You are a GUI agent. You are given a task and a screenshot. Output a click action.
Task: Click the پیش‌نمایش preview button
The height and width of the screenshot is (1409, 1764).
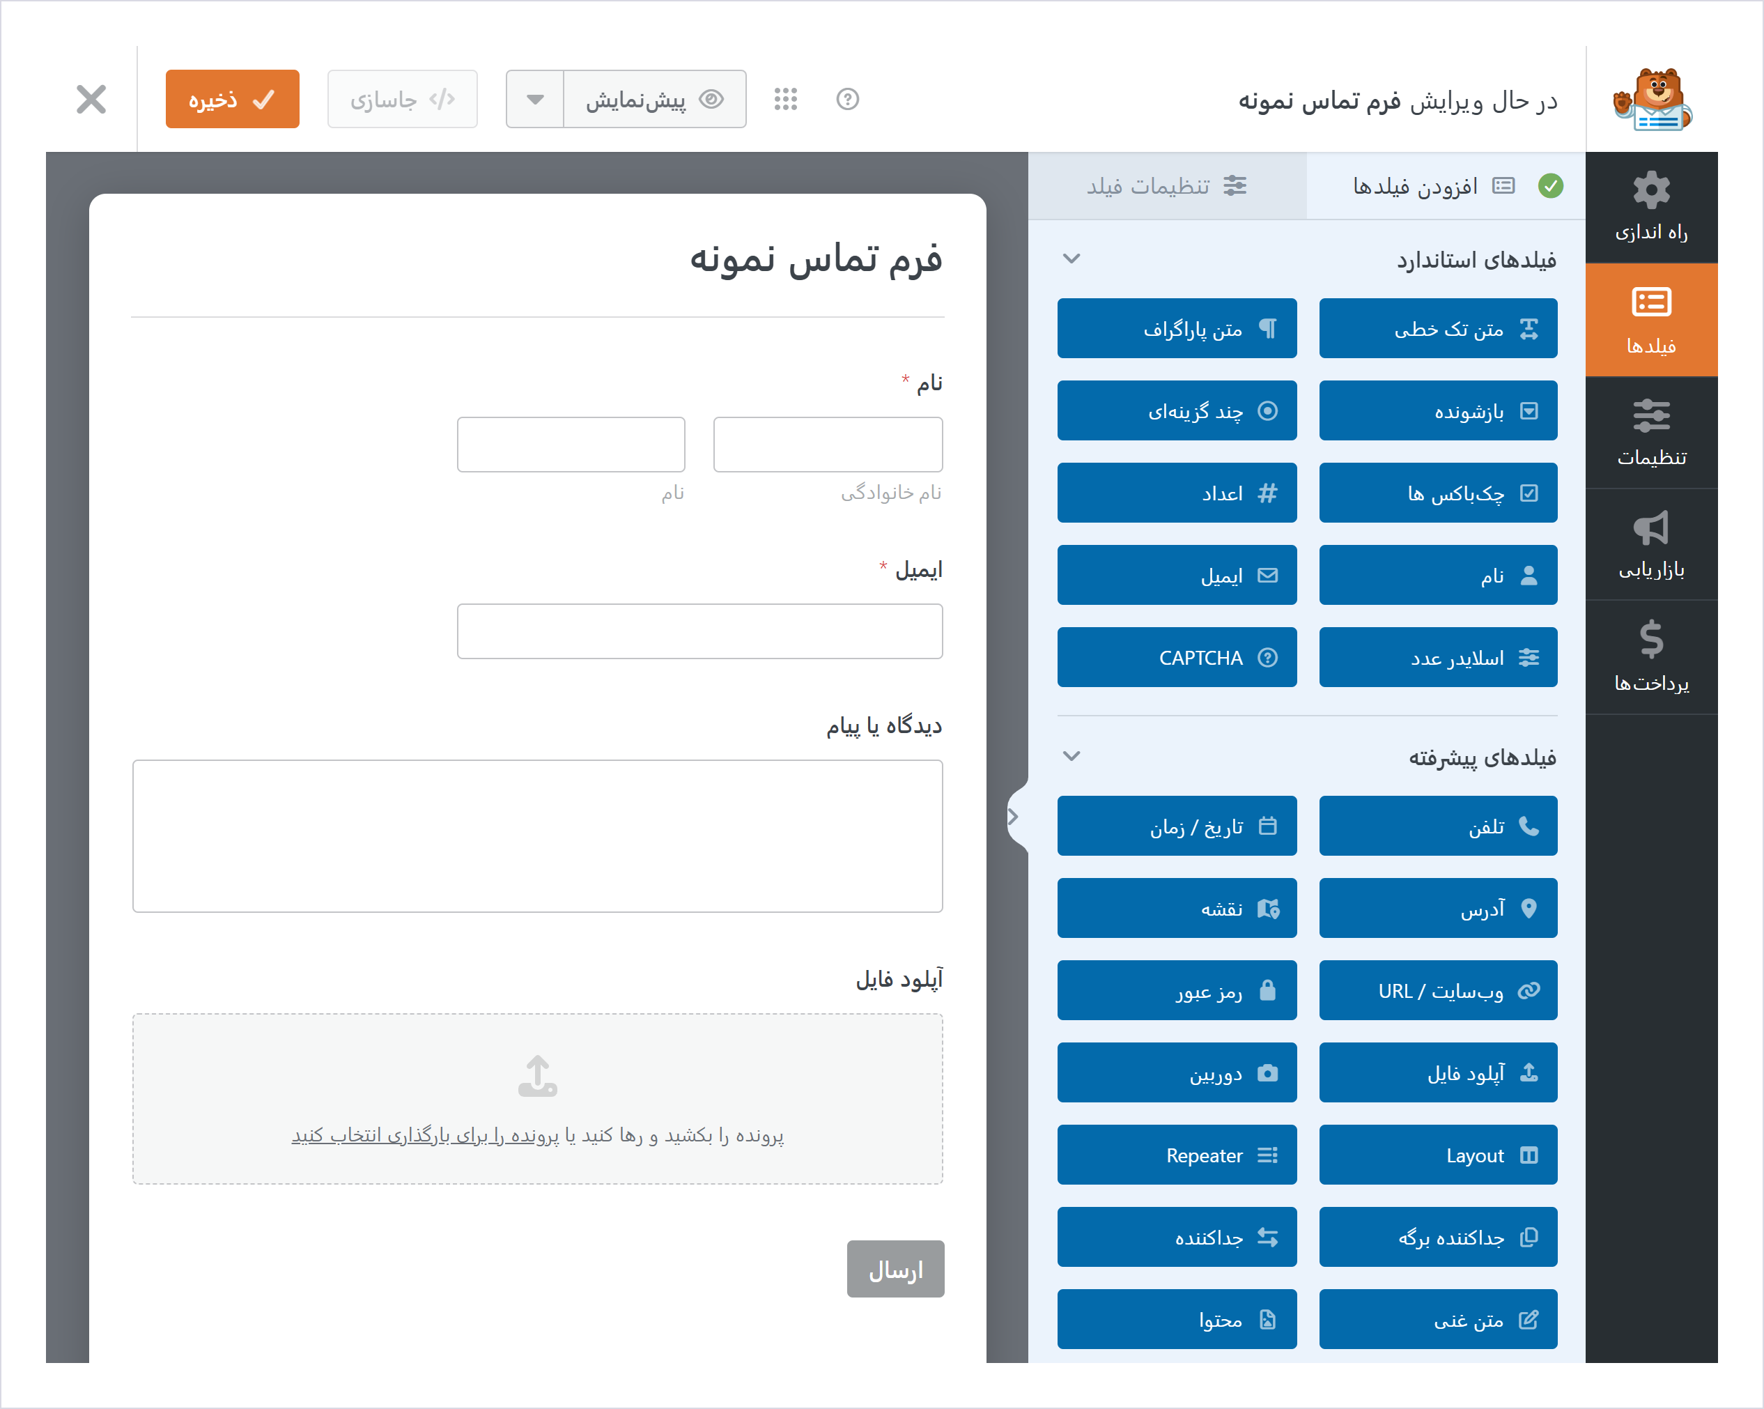pyautogui.click(x=655, y=99)
